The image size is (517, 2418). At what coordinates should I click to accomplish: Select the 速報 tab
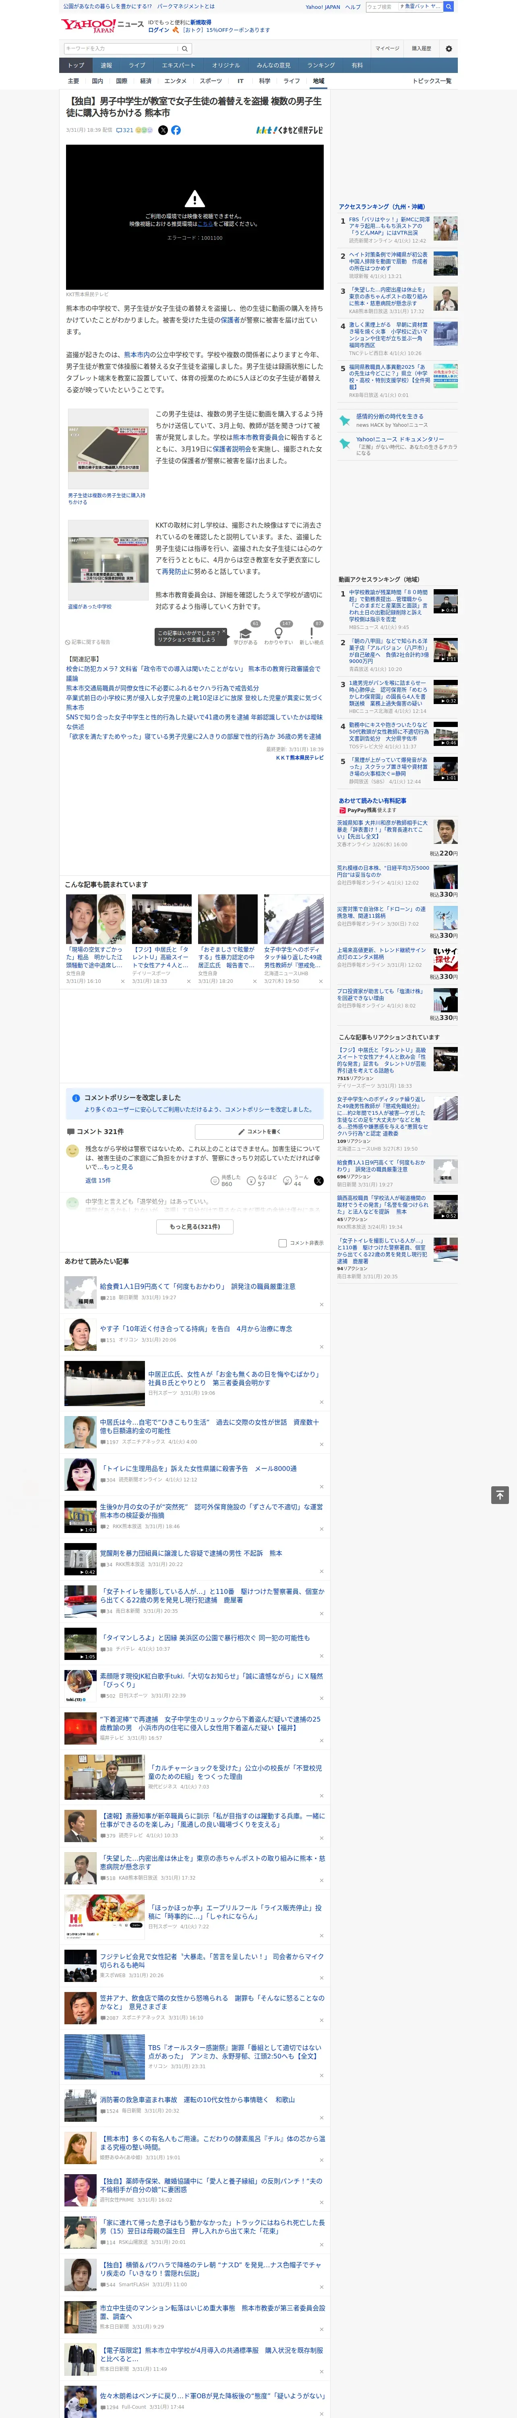click(x=106, y=66)
